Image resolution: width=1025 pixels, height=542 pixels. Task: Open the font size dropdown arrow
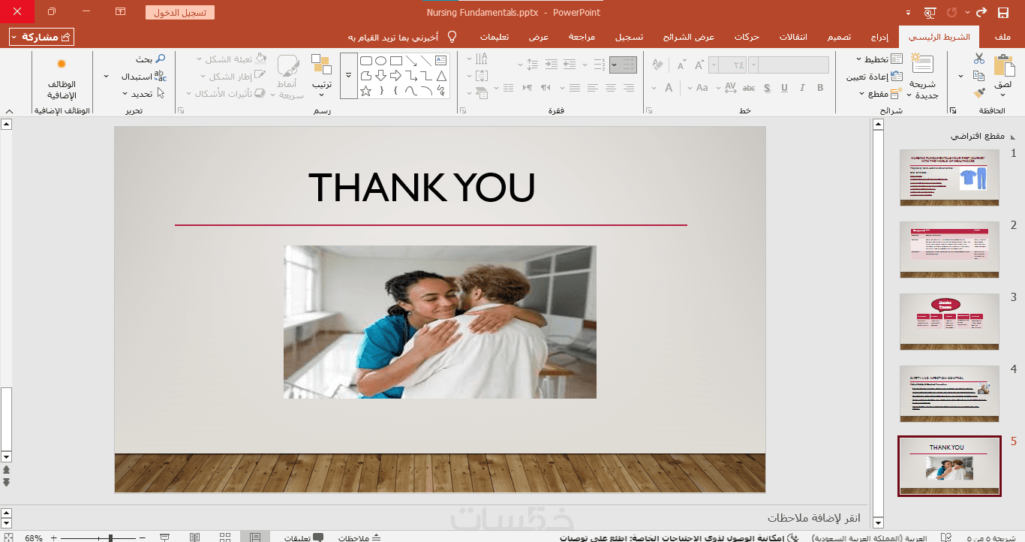[714, 65]
